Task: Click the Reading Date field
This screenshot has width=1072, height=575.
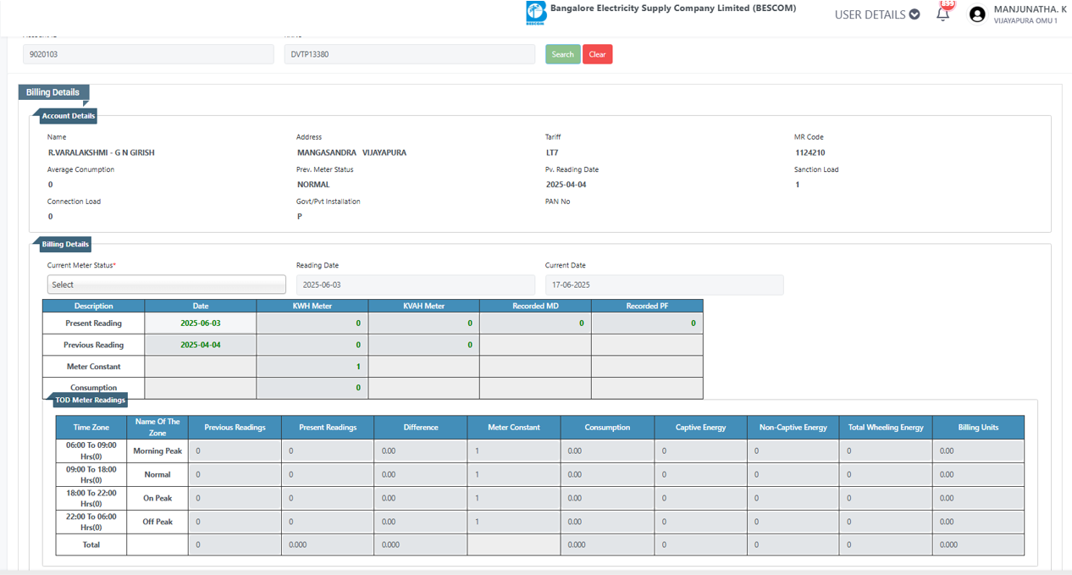Action: coord(416,285)
